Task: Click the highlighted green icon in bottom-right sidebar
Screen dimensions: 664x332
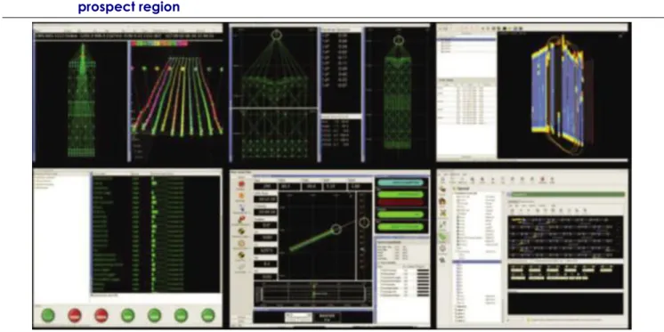Action: (442, 237)
